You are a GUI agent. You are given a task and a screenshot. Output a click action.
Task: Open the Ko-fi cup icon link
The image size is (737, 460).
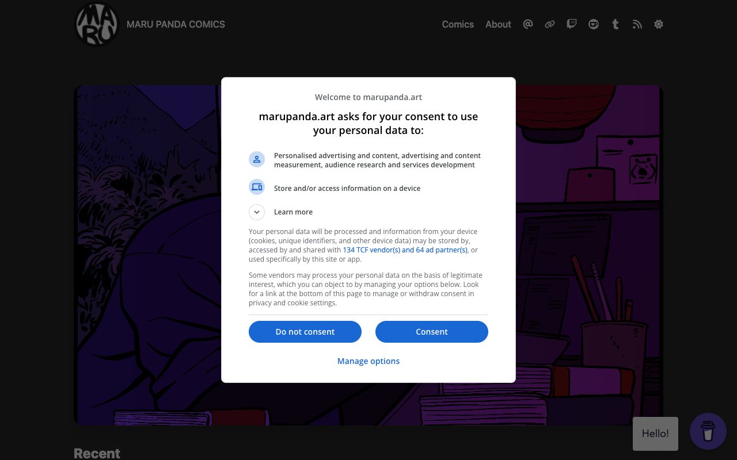point(594,24)
